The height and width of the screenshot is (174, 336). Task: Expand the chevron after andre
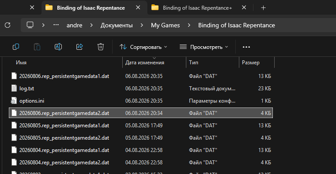(91, 25)
